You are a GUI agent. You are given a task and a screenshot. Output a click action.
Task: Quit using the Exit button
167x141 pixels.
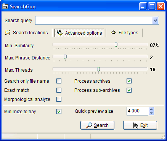(140, 125)
